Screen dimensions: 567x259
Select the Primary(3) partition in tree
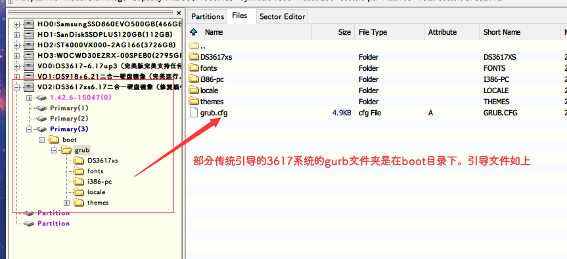pos(69,129)
